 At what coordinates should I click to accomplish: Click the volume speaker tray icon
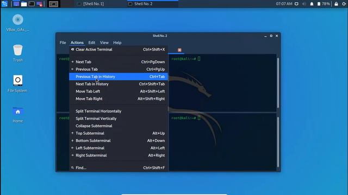point(304,4)
